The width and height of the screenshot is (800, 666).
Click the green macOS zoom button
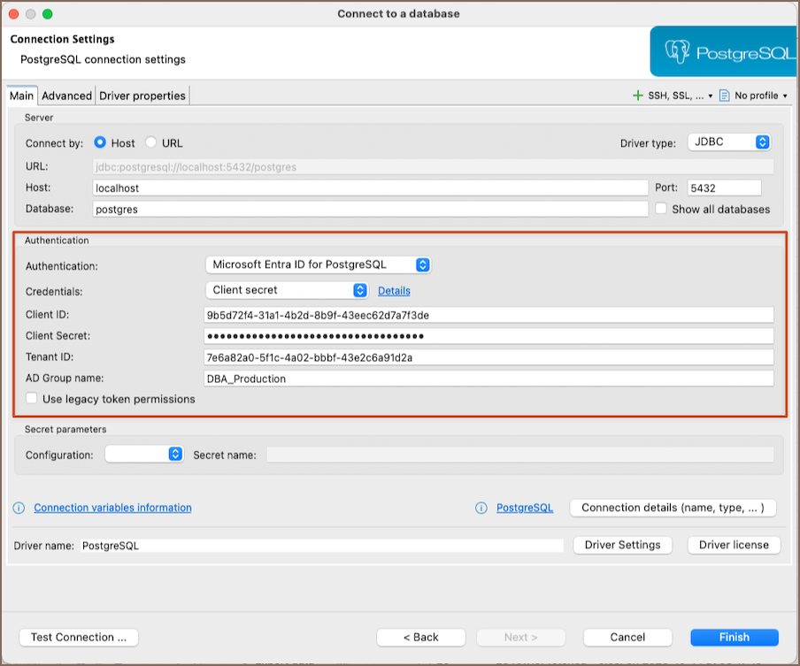(x=47, y=14)
